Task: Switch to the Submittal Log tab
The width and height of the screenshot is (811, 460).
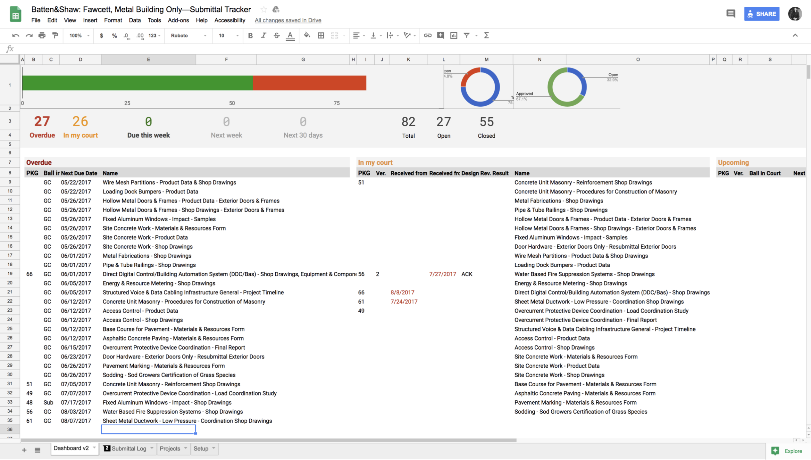Action: 128,448
